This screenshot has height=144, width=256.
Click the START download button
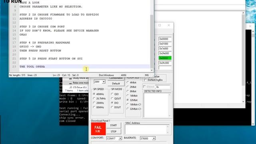click(x=114, y=125)
